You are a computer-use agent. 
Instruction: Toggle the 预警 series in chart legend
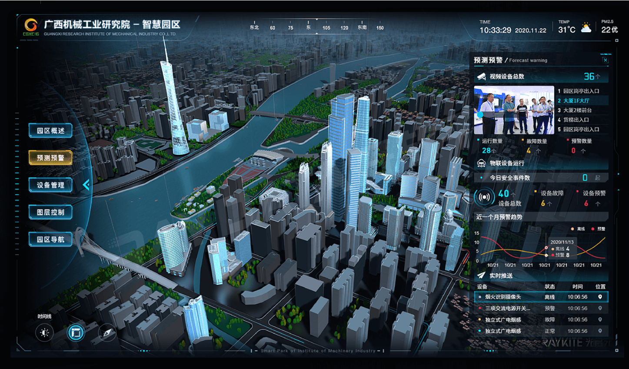click(x=598, y=229)
